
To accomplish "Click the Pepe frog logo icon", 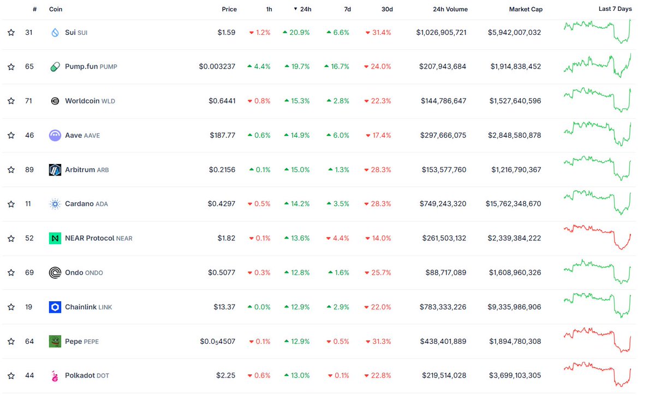I will [55, 341].
